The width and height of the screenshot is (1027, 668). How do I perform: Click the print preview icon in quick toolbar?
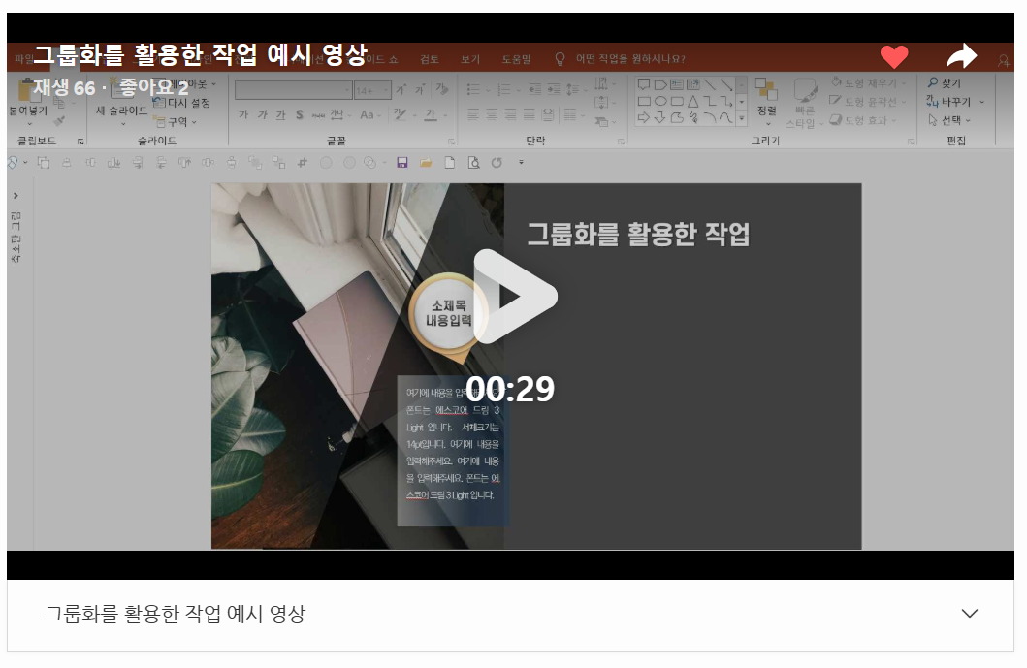[x=473, y=163]
